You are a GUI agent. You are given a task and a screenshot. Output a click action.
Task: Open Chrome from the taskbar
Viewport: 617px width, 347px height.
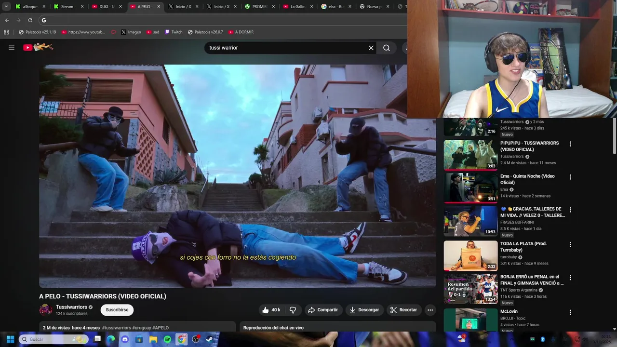coord(181,339)
